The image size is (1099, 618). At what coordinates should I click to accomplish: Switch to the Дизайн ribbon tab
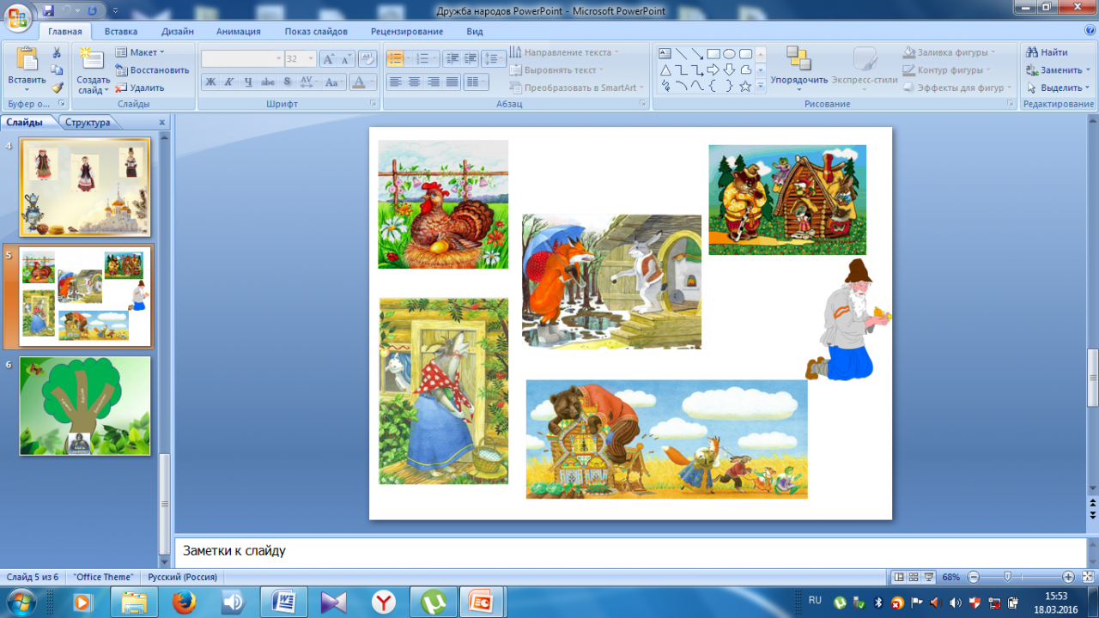point(178,32)
